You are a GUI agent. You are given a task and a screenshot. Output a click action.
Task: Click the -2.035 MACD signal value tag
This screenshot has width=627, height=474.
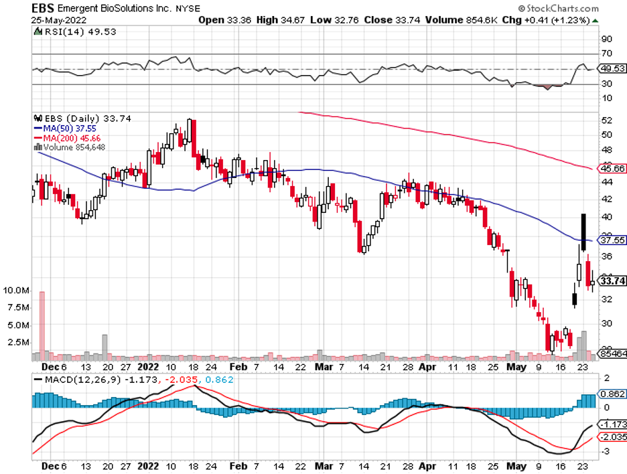point(610,437)
